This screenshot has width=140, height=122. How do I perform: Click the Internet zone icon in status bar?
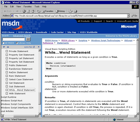[114, 120]
